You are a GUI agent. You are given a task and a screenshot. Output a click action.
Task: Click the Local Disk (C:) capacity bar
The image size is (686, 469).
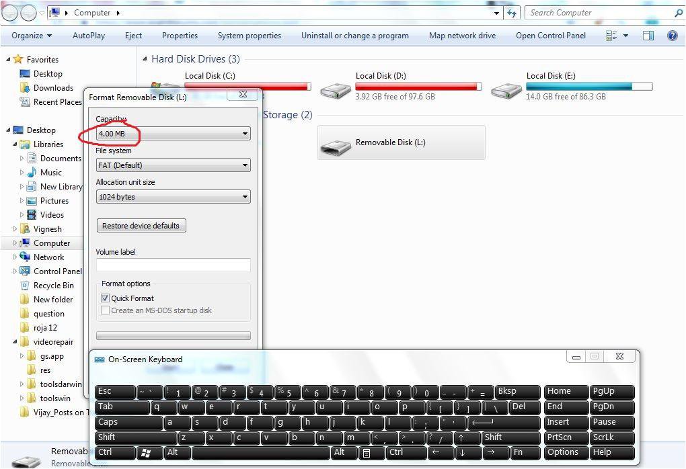(x=247, y=87)
